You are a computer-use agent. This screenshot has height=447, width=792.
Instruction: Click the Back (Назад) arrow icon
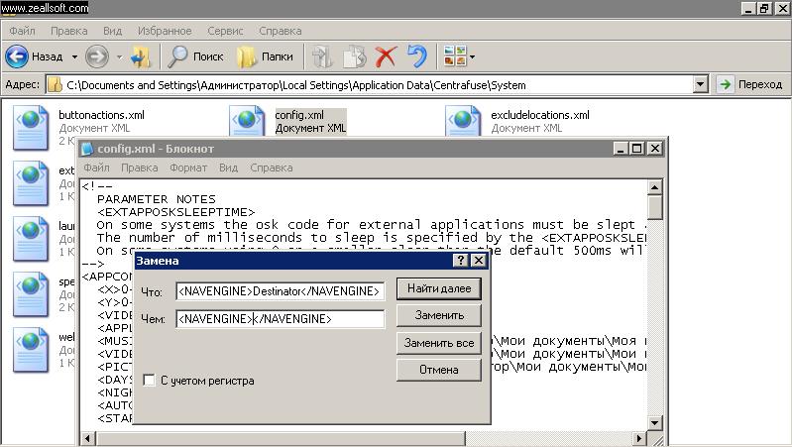(17, 56)
